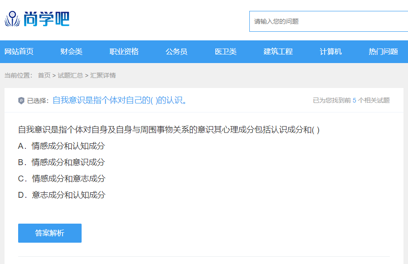
Task: Open the 财会类 category
Action: pos(71,52)
